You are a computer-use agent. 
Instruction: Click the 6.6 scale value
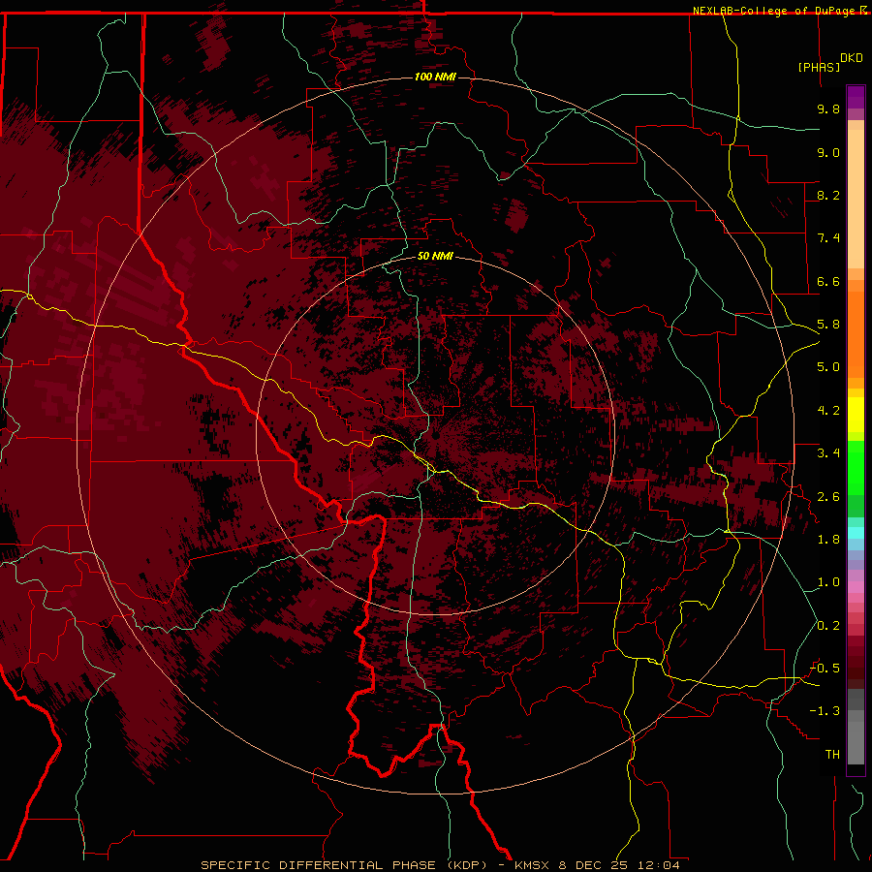click(x=828, y=281)
